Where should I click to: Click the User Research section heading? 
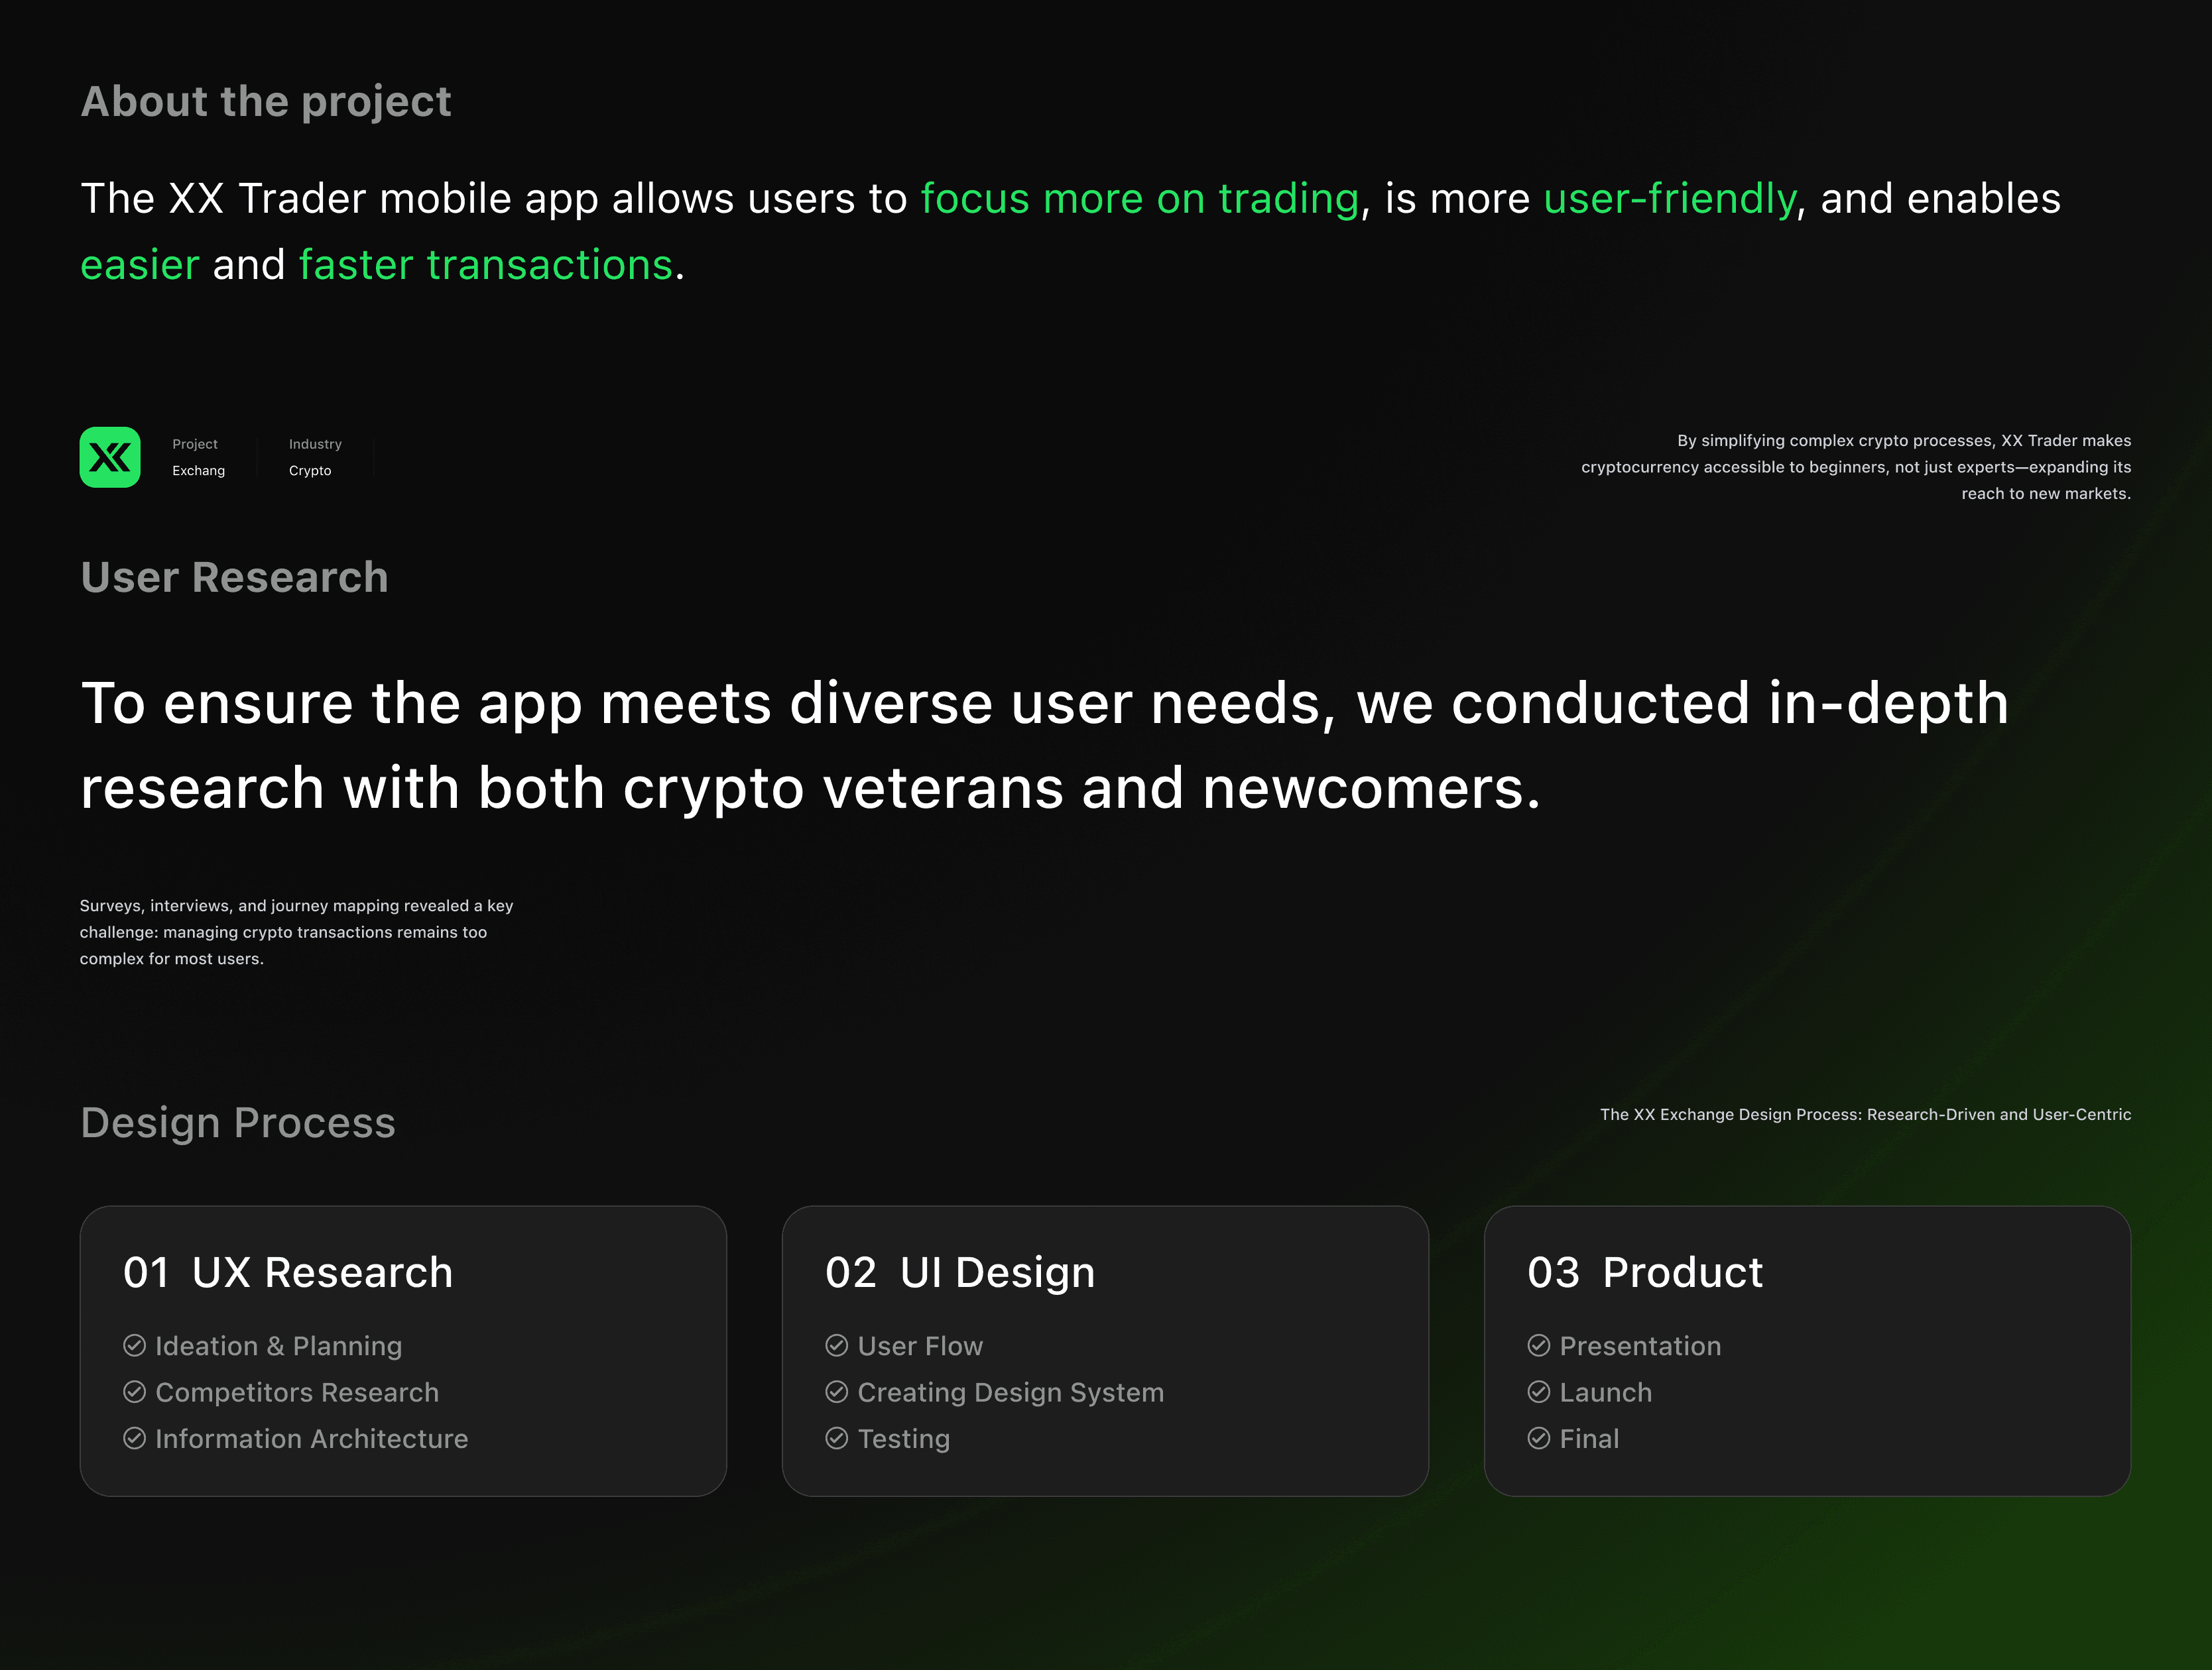click(235, 578)
